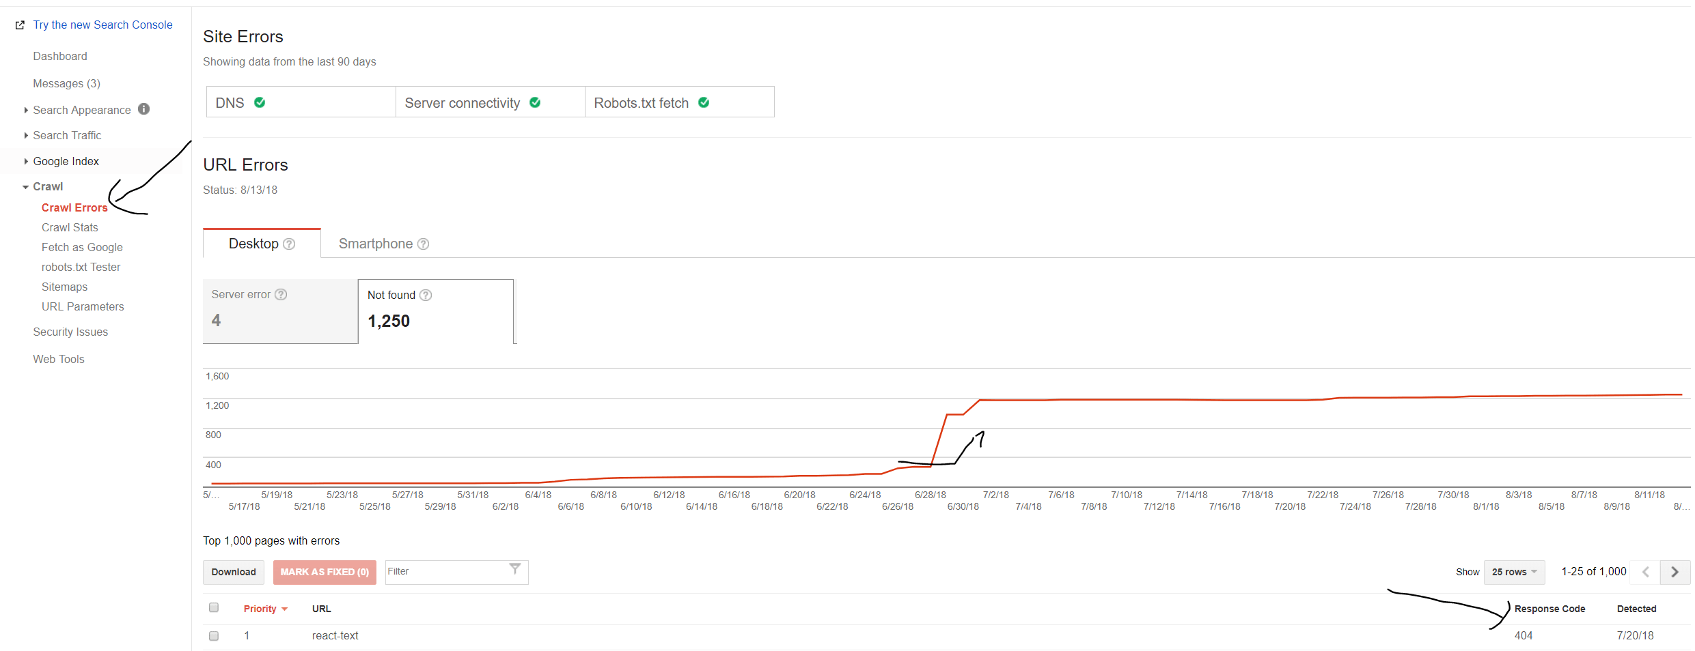Open Try the new Search Console link

click(102, 25)
